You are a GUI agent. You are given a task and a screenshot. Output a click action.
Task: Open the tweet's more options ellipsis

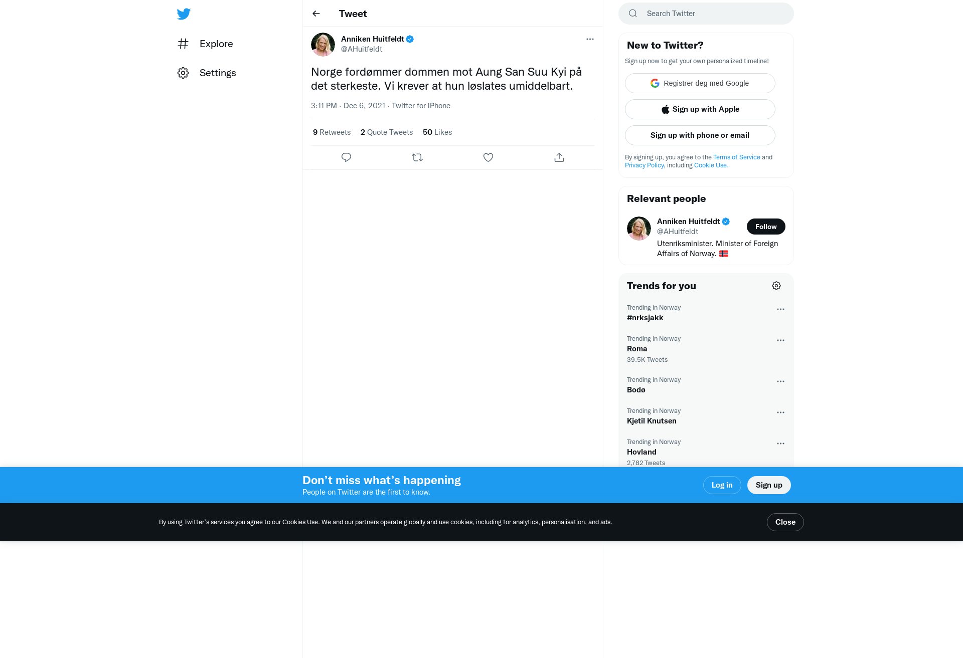click(590, 39)
